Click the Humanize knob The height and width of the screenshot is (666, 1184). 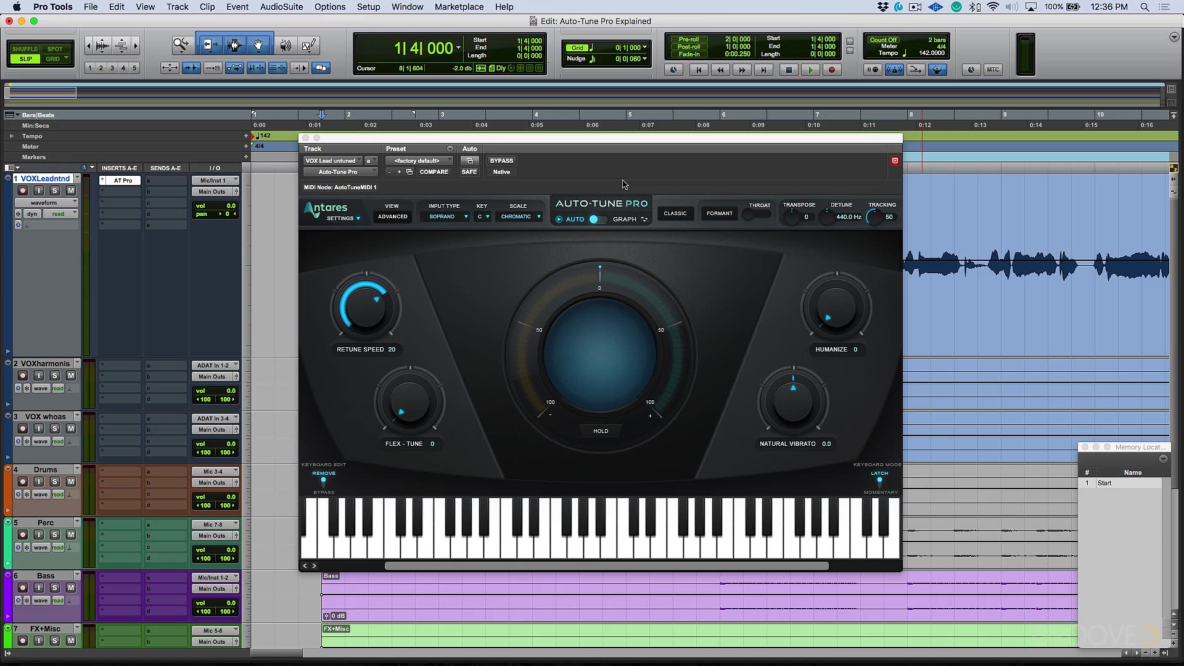coord(836,307)
